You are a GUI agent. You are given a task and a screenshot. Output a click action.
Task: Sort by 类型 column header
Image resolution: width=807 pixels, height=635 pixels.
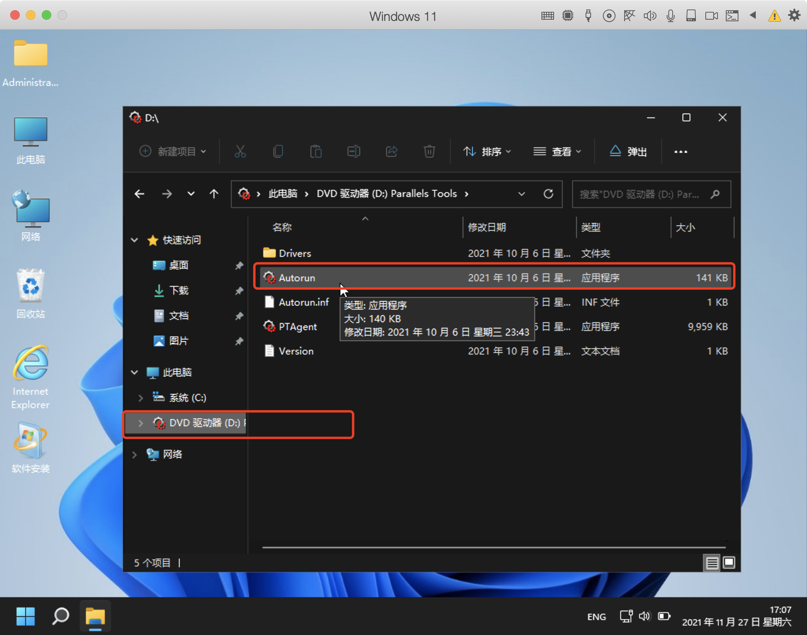coord(591,227)
